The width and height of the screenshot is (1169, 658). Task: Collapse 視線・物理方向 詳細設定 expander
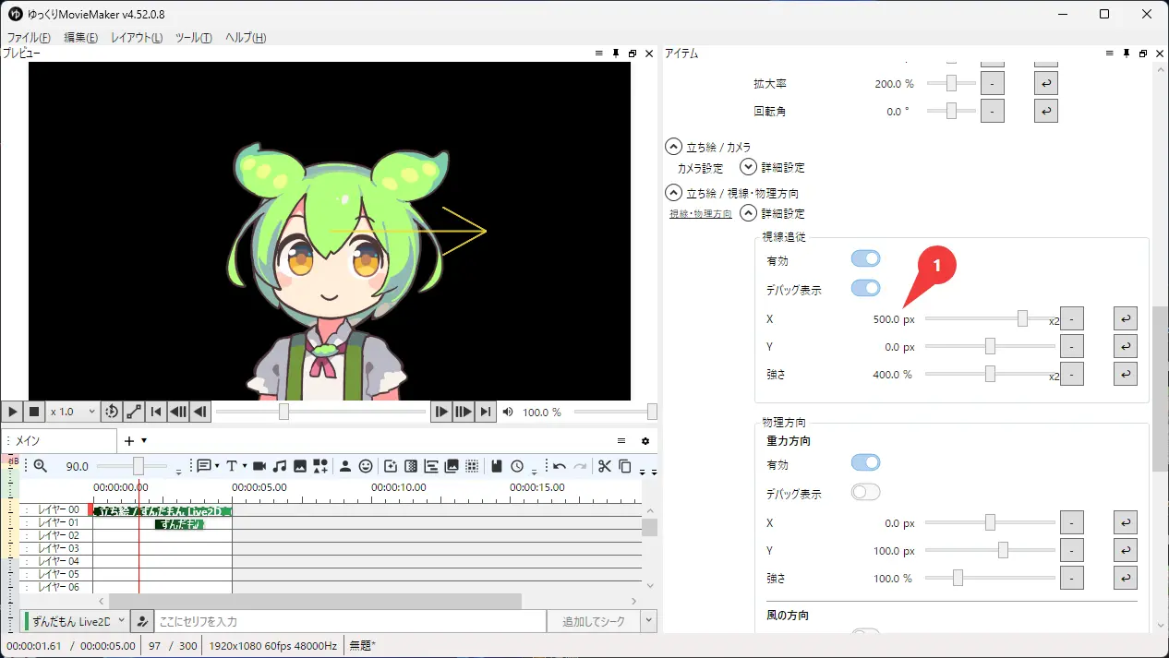pos(748,213)
